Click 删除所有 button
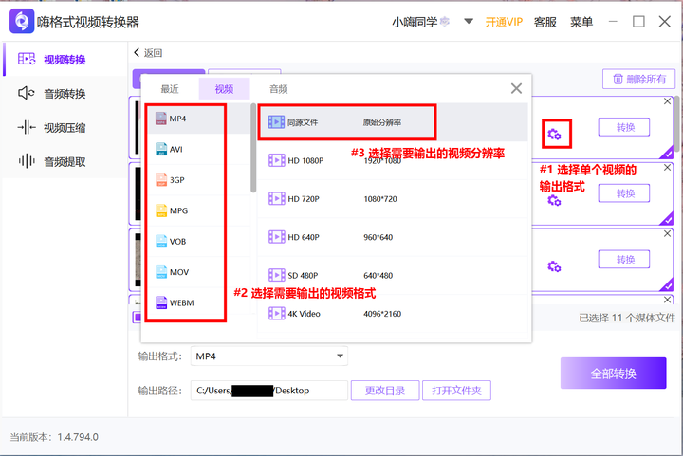 click(x=638, y=80)
